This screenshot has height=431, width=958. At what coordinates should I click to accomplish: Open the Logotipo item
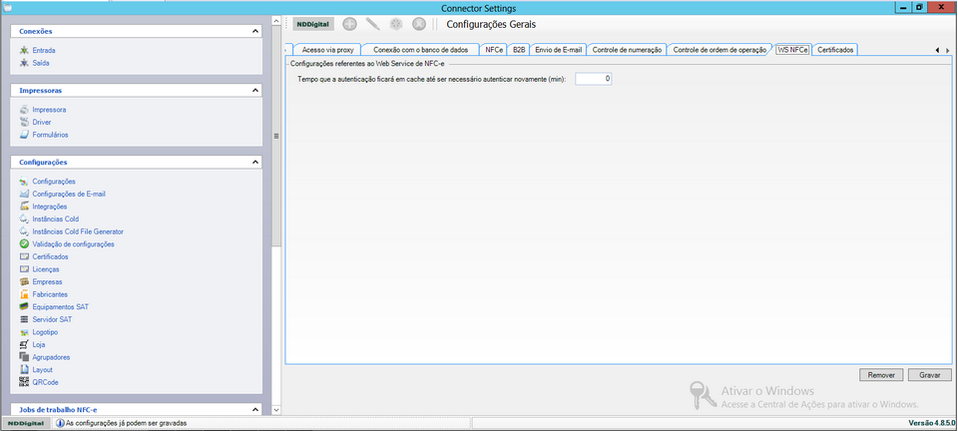(47, 332)
